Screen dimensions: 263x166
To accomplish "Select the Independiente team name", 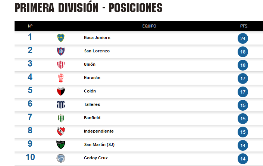I will click(x=99, y=131).
